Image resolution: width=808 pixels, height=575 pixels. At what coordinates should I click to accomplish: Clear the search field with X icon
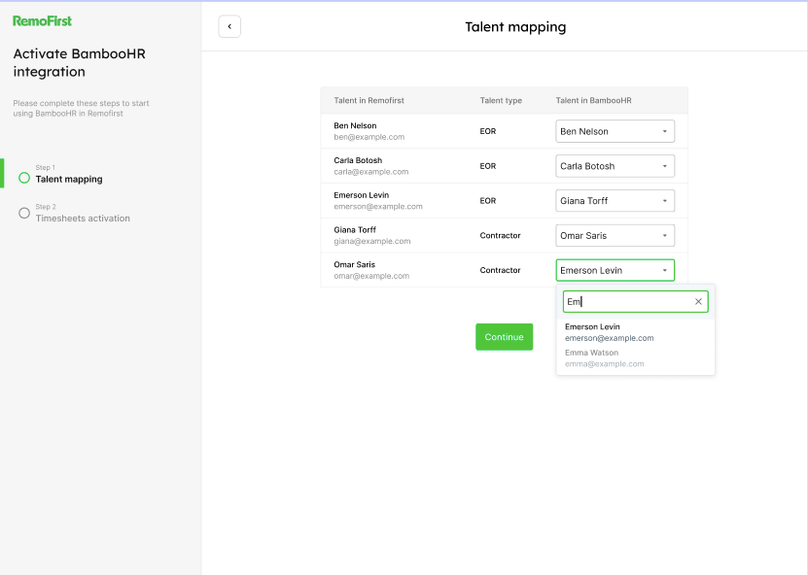coord(698,302)
